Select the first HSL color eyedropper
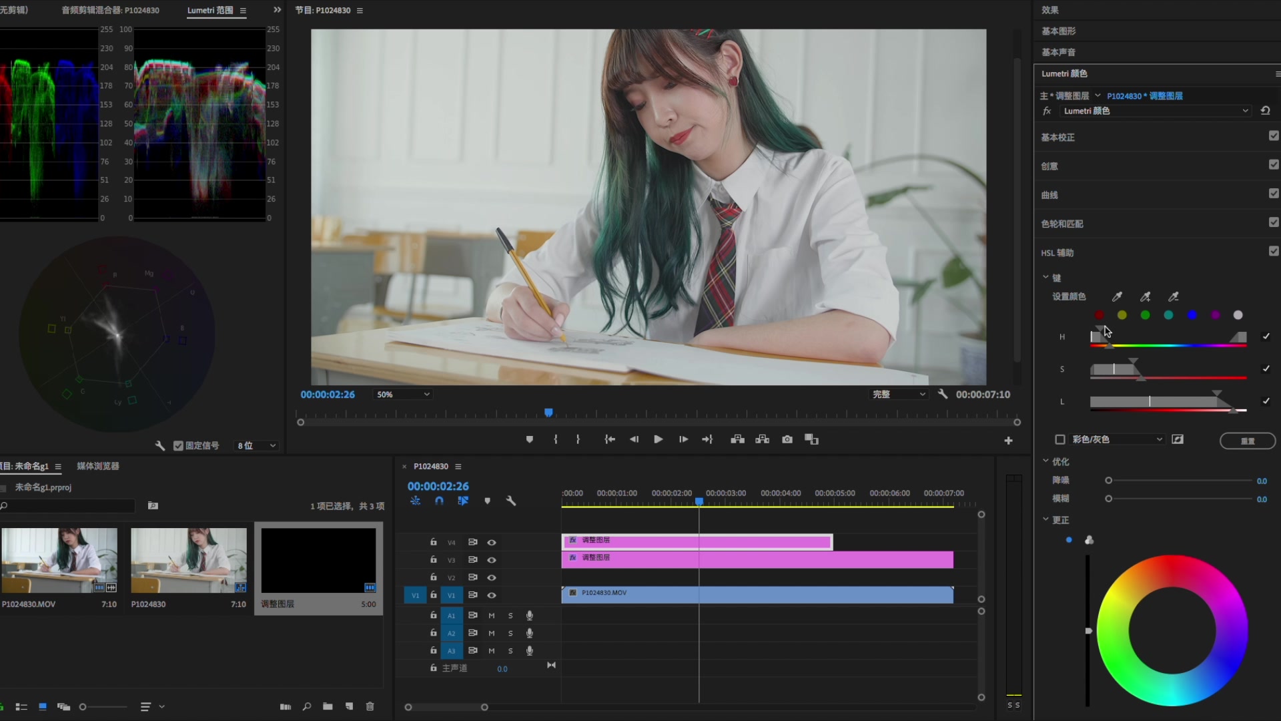The width and height of the screenshot is (1281, 721). pos(1117,296)
